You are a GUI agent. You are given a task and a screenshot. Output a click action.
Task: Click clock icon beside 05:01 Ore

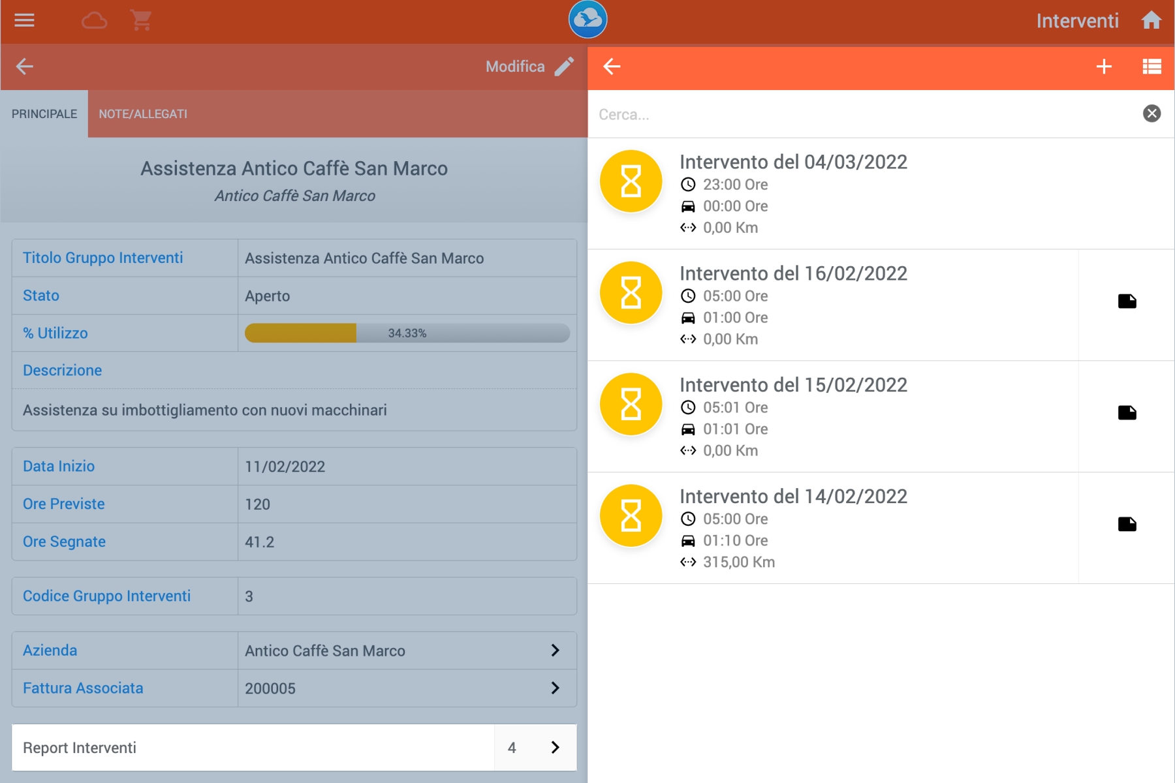[688, 408]
